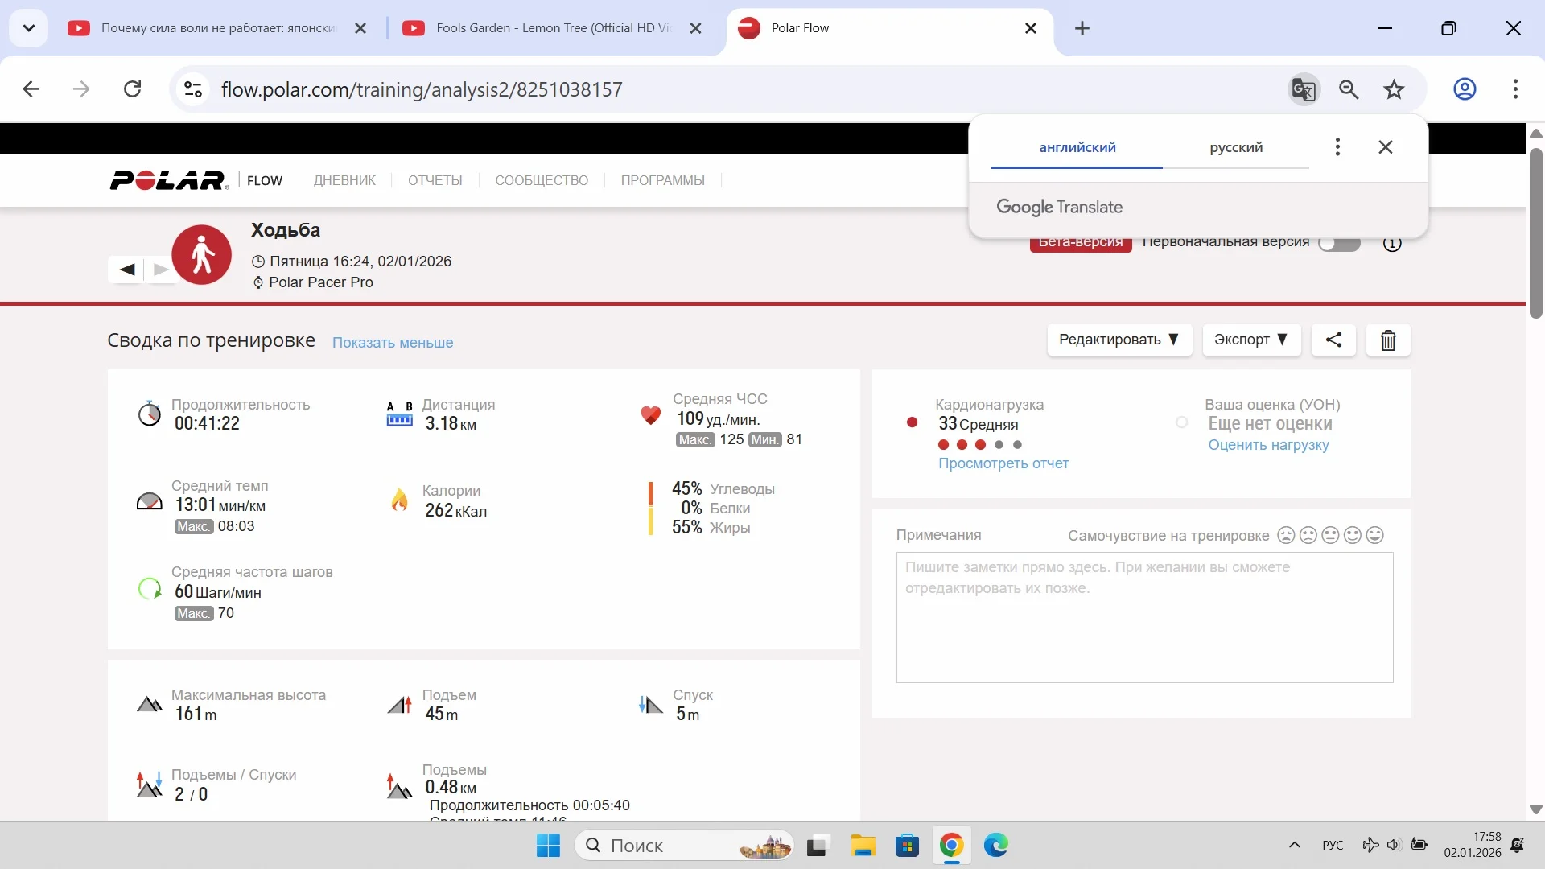Viewport: 1545px width, 869px height.
Task: Open Google Translate options three-dot menu
Action: pyautogui.click(x=1337, y=147)
